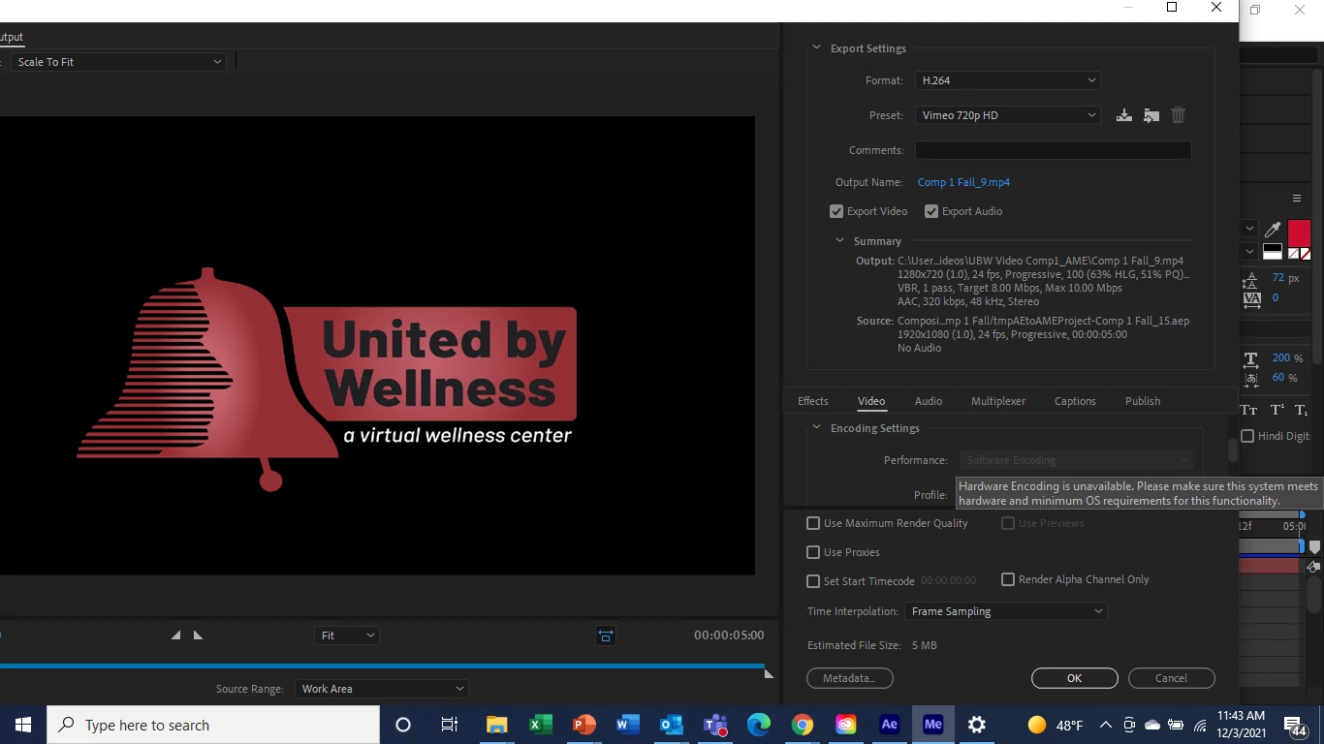Open Excel from the taskbar
This screenshot has height=744, width=1324.
540,725
